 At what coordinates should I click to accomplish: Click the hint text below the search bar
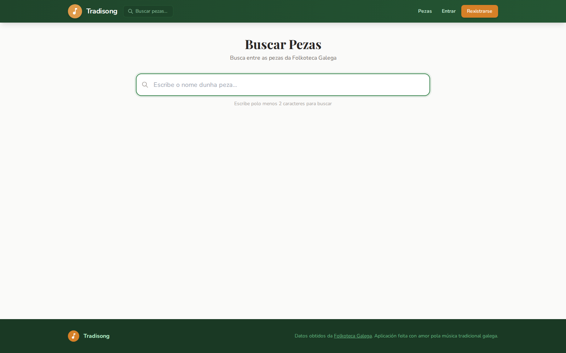[x=283, y=103]
